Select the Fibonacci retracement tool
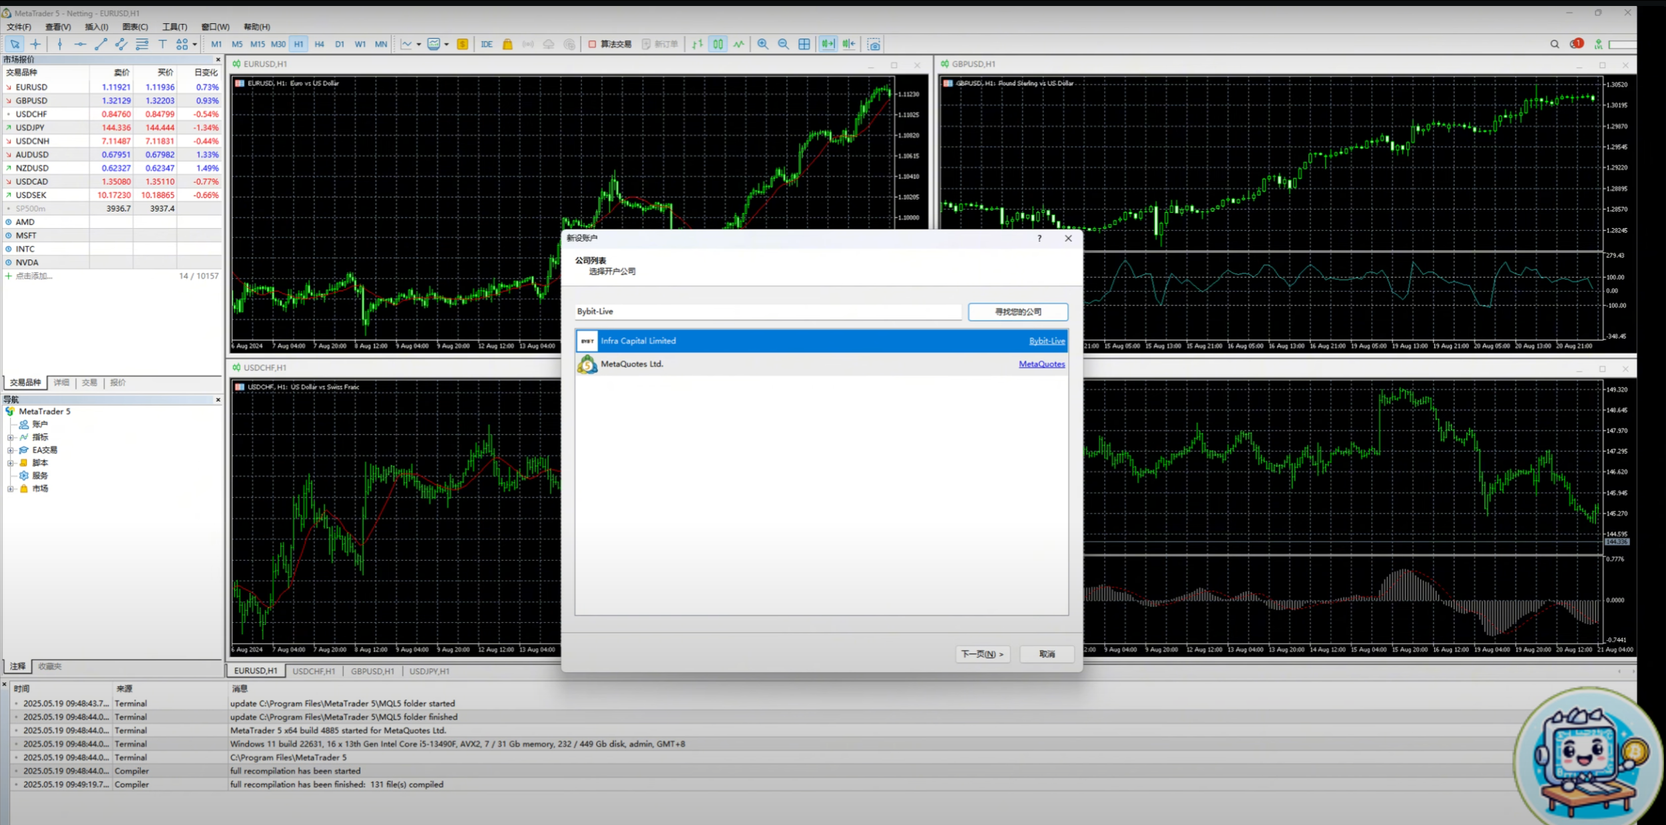 pyautogui.click(x=142, y=45)
